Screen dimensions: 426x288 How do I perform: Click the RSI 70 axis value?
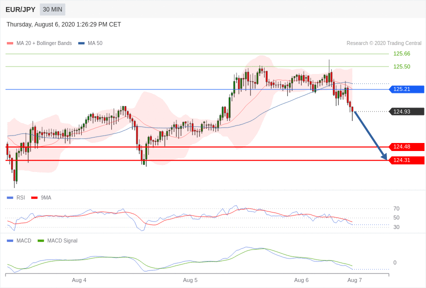click(396, 208)
